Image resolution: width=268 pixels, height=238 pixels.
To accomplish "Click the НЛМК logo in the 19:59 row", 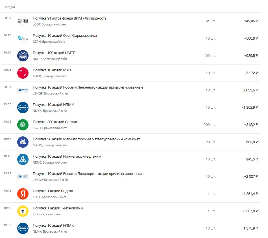I will [23, 108].
